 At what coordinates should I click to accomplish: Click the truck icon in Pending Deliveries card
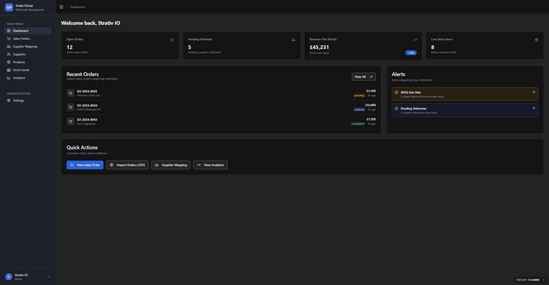(x=293, y=40)
